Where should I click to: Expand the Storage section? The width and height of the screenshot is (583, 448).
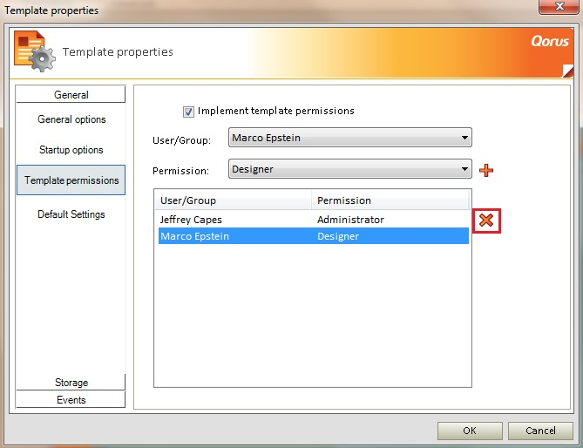71,382
